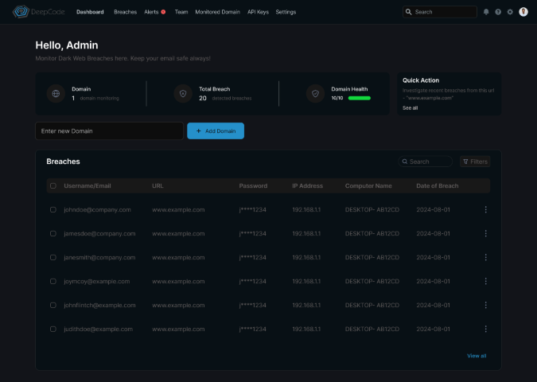The width and height of the screenshot is (537, 382).
Task: Click the See all link in Quick Action
Action: [x=410, y=108]
